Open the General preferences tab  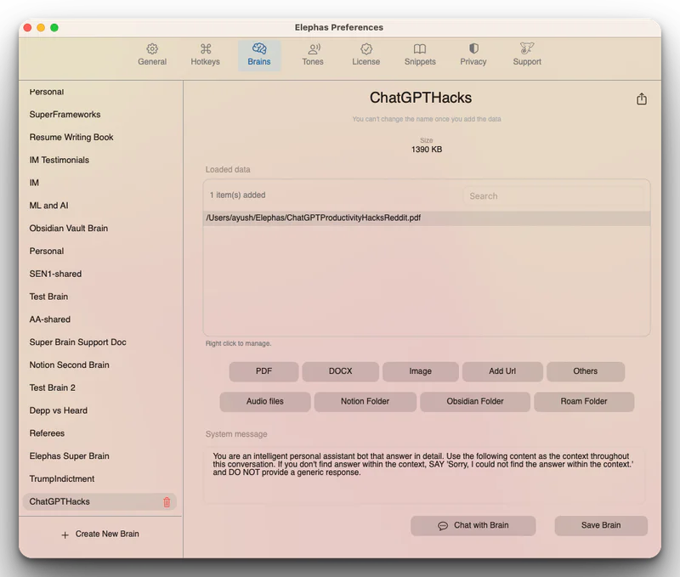(x=152, y=54)
